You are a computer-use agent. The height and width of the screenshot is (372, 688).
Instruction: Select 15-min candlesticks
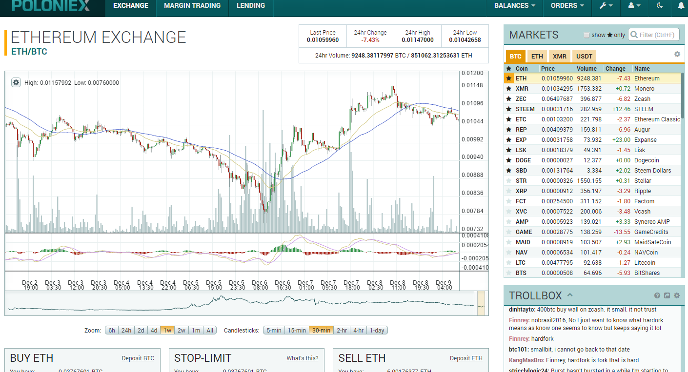[297, 331]
